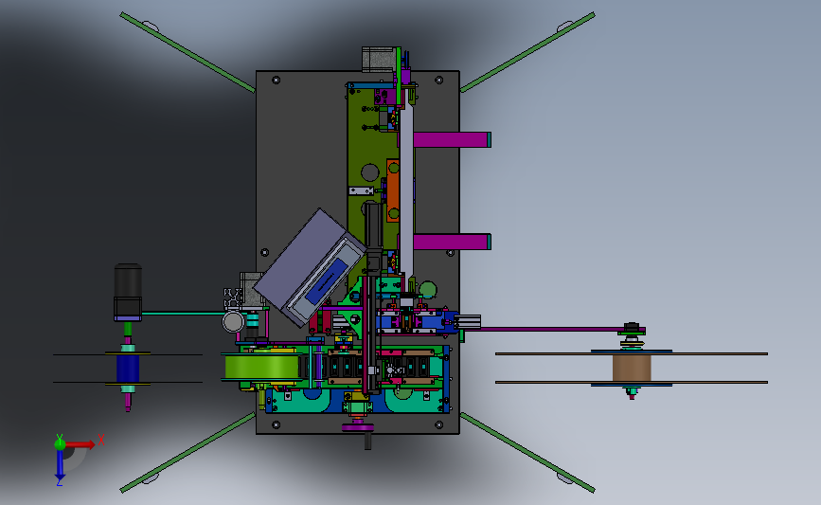Select the green round knob near the lower magenta bar
The width and height of the screenshot is (821, 505).
[427, 290]
